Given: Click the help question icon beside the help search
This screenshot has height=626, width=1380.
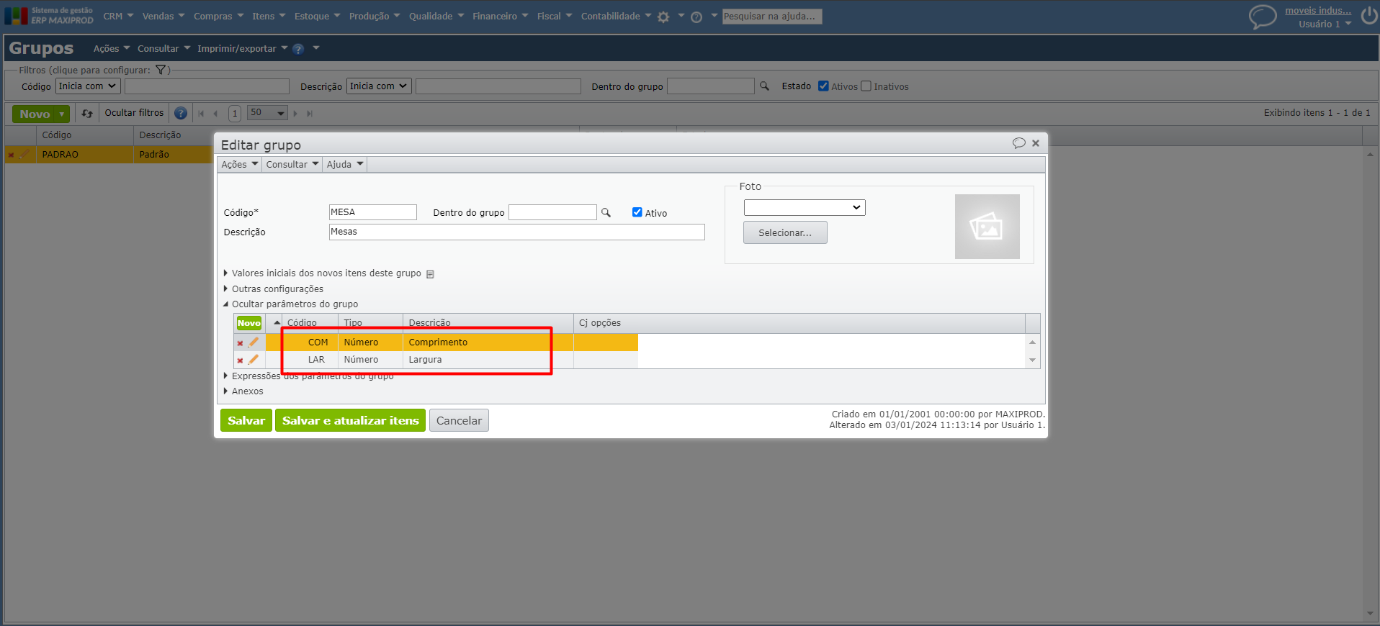Looking at the screenshot, I should pos(696,17).
